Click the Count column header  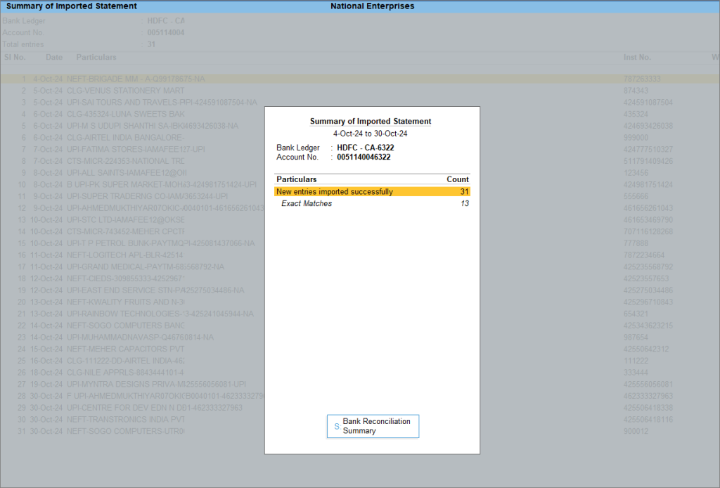coord(458,179)
